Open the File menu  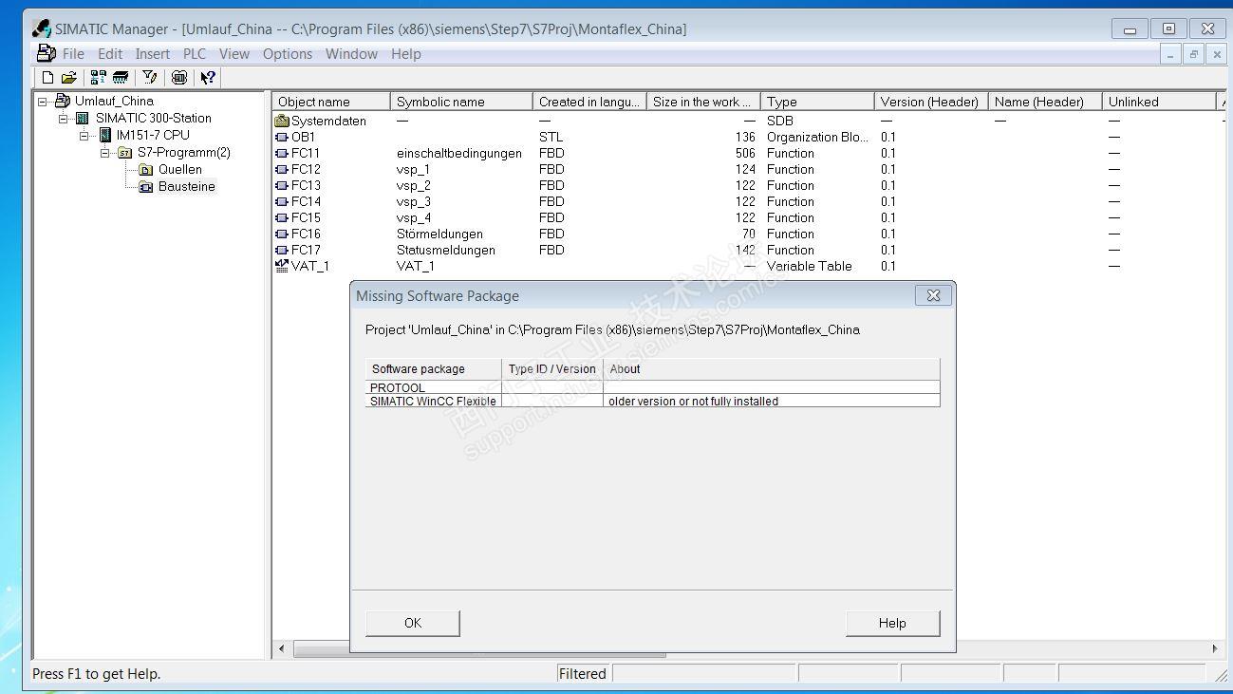[73, 54]
